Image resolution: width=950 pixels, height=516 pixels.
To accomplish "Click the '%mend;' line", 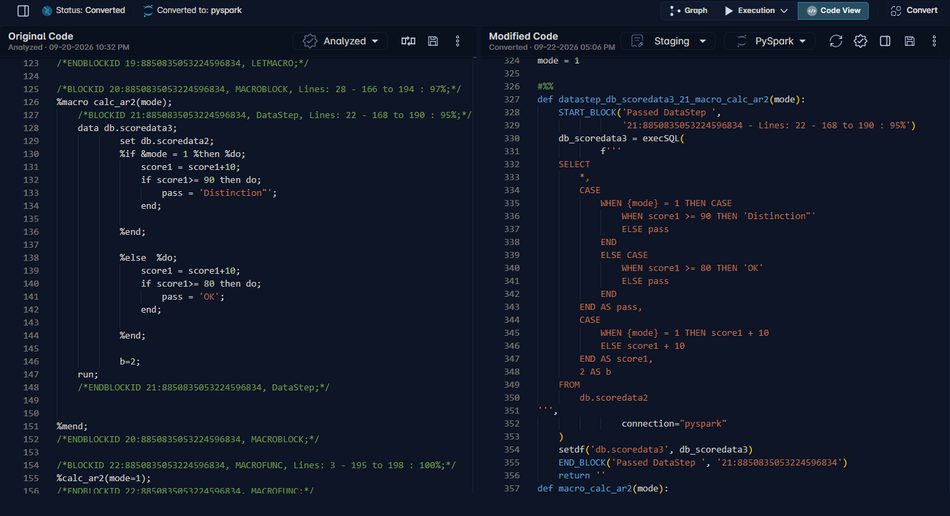I will click(x=72, y=427).
